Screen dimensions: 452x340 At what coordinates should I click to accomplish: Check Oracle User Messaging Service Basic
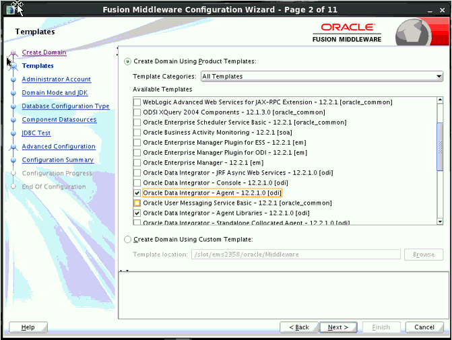pyautogui.click(x=137, y=203)
